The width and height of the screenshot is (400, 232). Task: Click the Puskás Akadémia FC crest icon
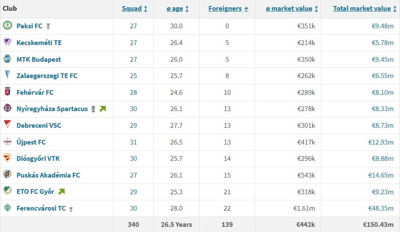(7, 174)
